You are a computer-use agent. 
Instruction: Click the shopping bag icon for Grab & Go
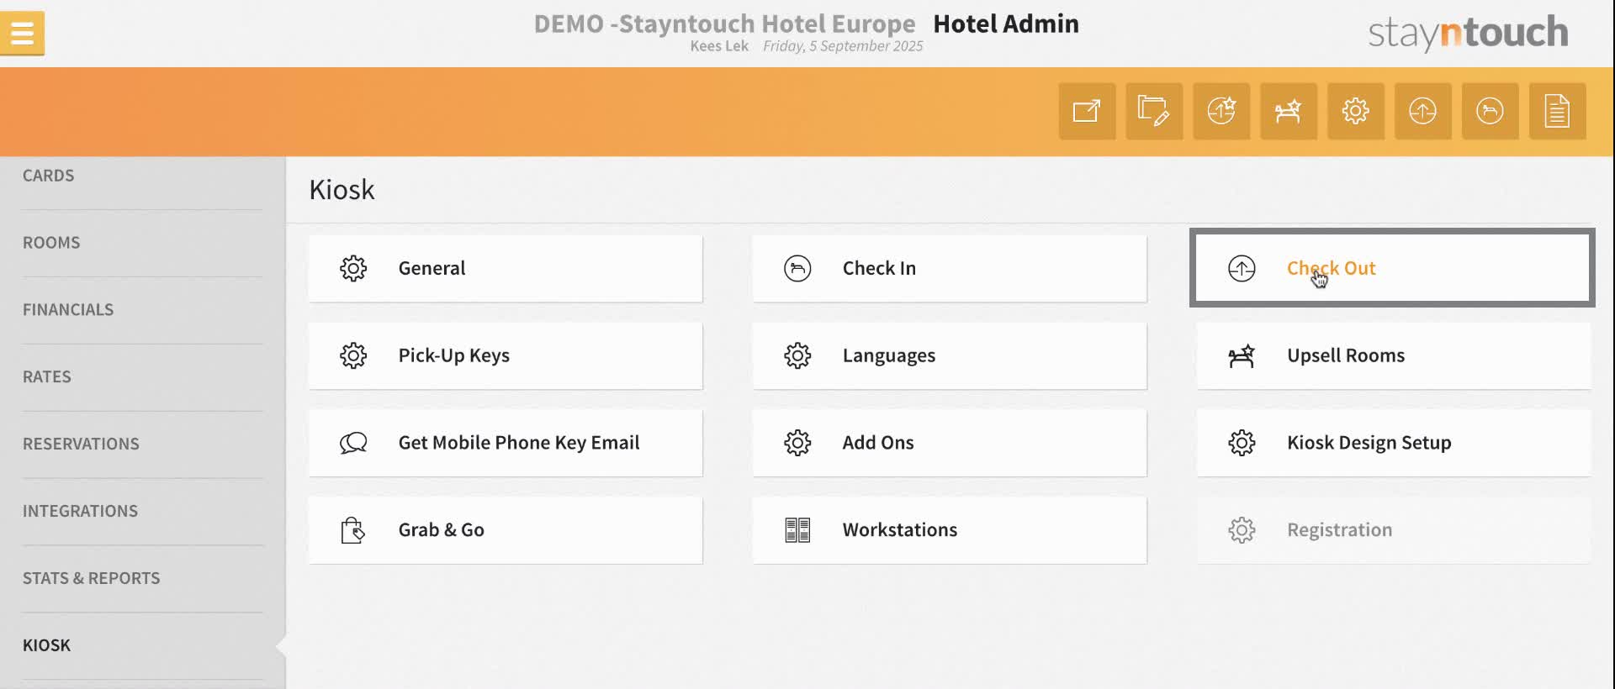coord(353,530)
